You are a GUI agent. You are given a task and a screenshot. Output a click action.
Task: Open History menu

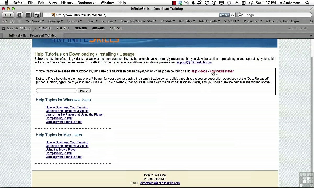(x=67, y=3)
